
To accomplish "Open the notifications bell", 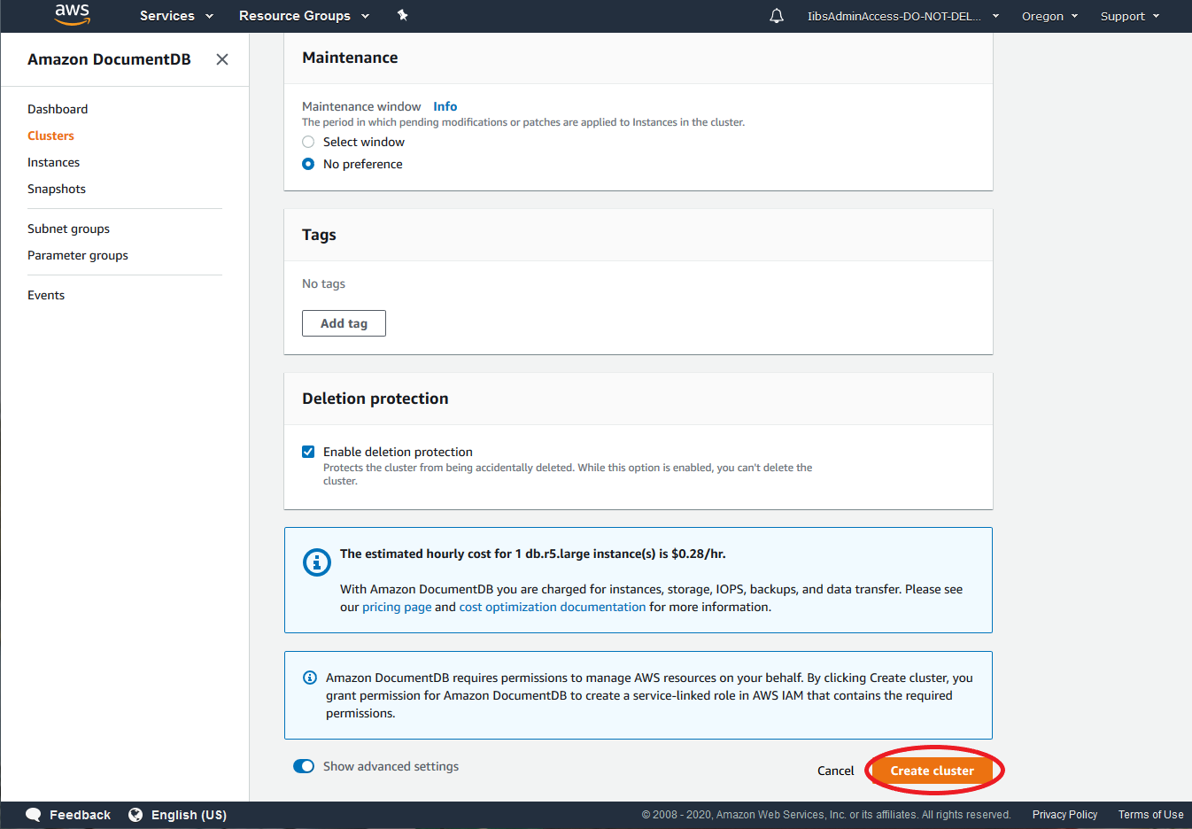I will point(777,15).
